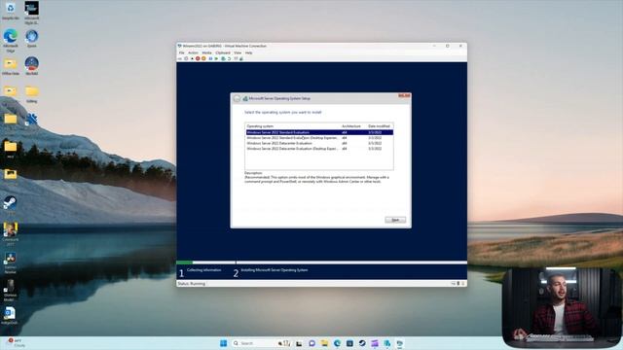Viewport: 623px width, 350px height.
Task: Open the weather widget on the taskbar
Action: click(x=16, y=343)
